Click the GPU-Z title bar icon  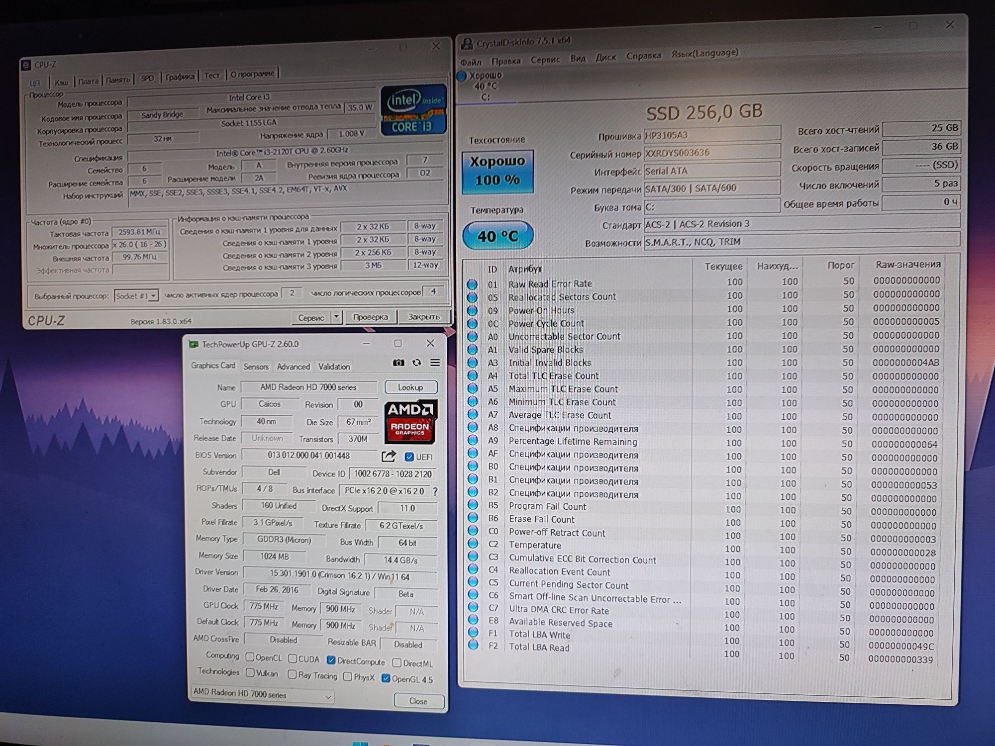[x=194, y=344]
